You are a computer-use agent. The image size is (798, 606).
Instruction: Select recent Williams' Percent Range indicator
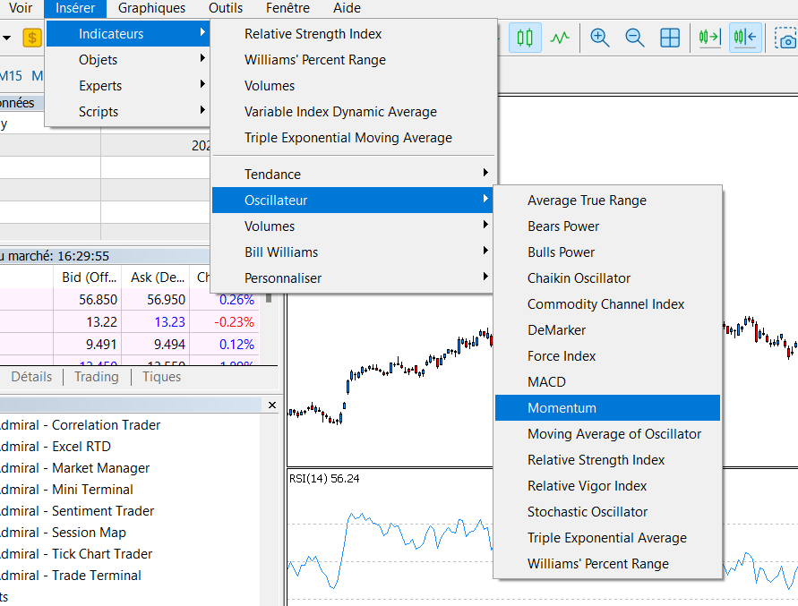coord(353,60)
